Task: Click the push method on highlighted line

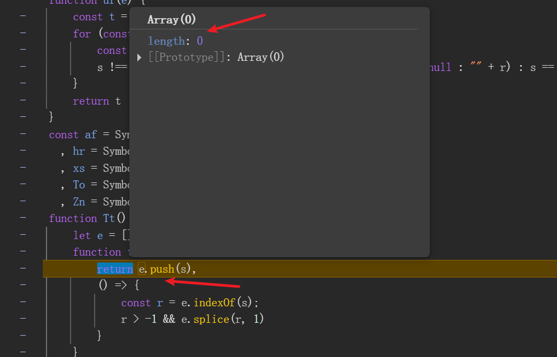Action: coord(163,269)
